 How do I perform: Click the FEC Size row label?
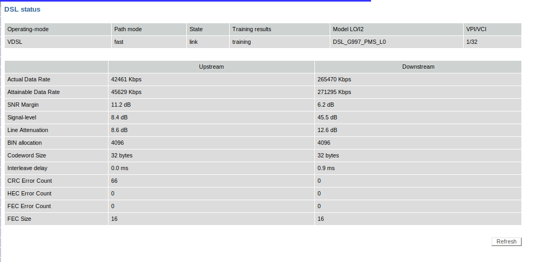point(20,218)
